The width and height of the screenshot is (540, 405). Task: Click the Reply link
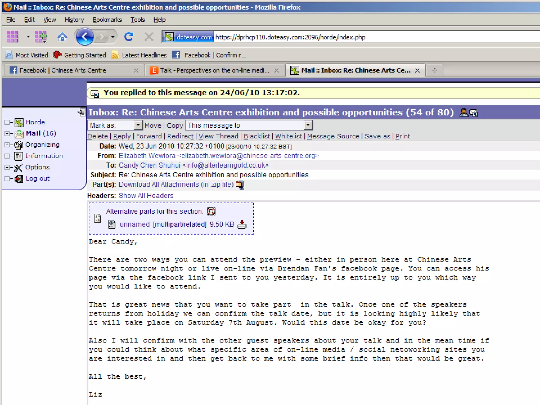click(x=122, y=136)
